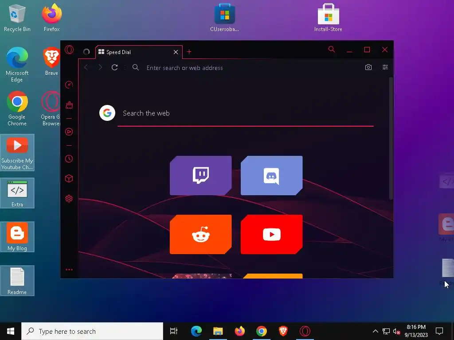Open the notification center icon
This screenshot has height=340, width=454.
pos(439,331)
